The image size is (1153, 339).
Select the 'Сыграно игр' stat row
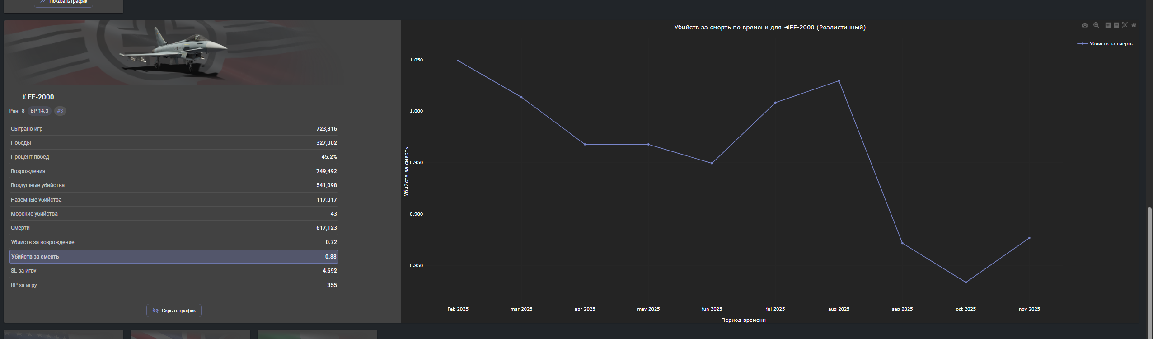coord(174,129)
